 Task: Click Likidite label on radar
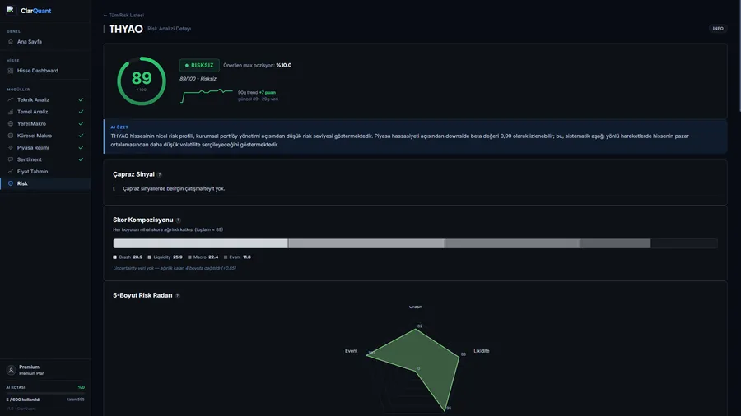click(x=481, y=351)
